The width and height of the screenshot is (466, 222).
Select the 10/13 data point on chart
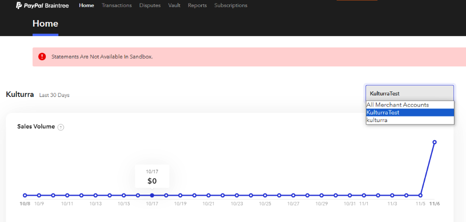coord(96,195)
